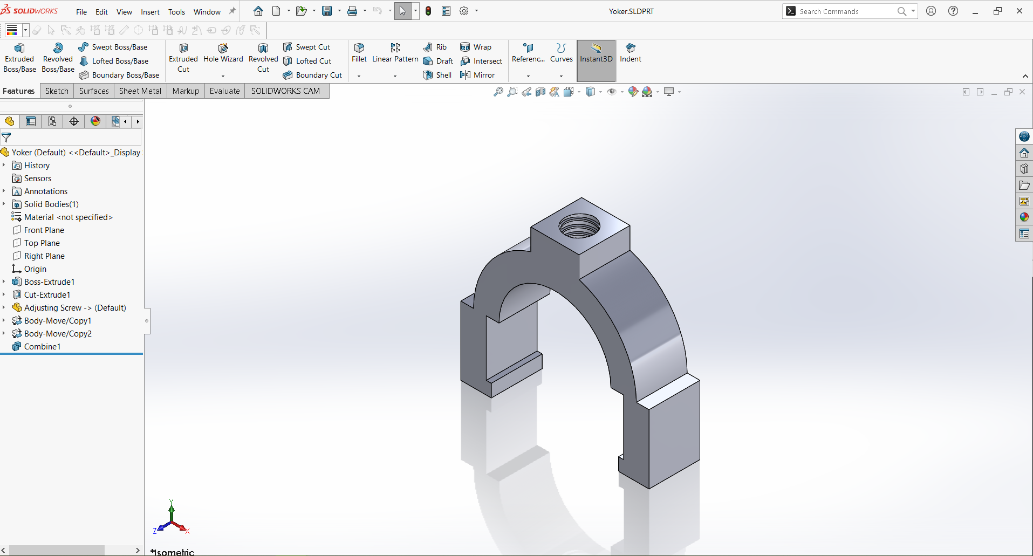Open the PropertyManager tab icon
1033x556 pixels.
31,121
